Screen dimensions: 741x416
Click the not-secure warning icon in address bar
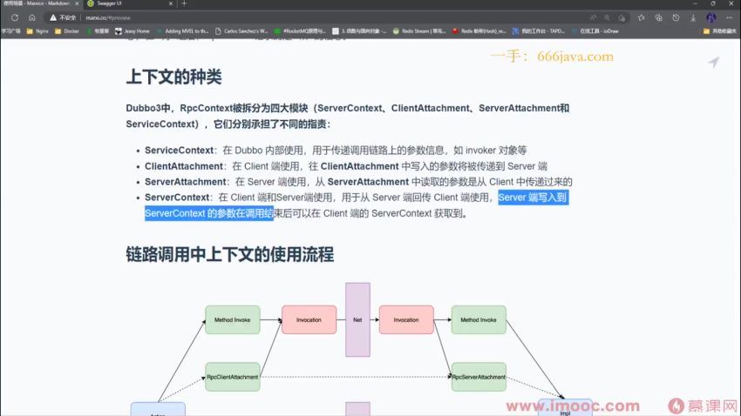point(53,17)
